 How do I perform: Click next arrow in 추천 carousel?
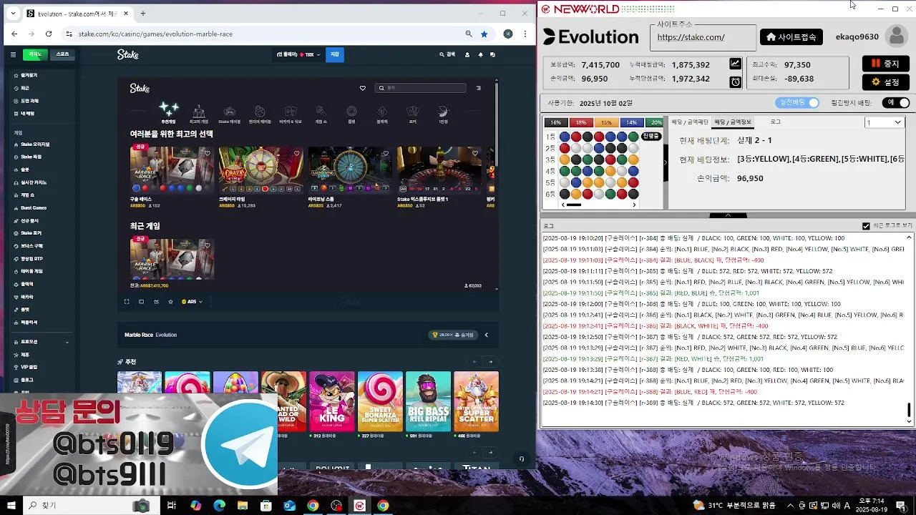click(x=490, y=362)
